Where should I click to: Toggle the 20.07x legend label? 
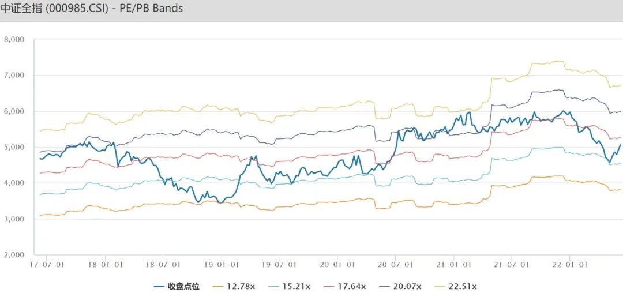[408, 286]
